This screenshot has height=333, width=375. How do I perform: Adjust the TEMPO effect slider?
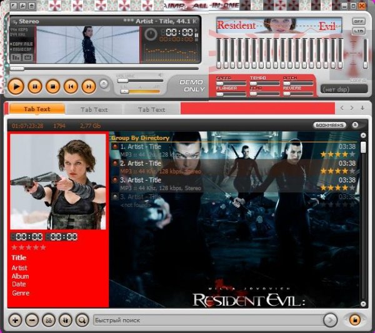(264, 84)
